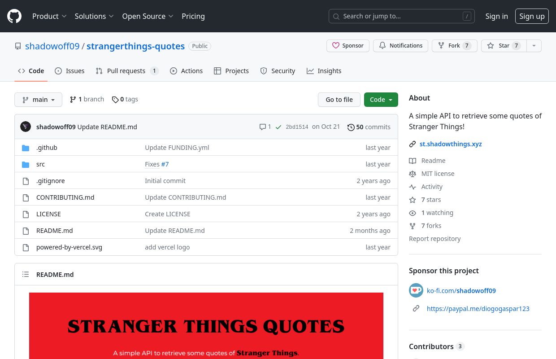This screenshot has width=556, height=359.
Task: Expand the Open Source menu
Action: point(148,16)
